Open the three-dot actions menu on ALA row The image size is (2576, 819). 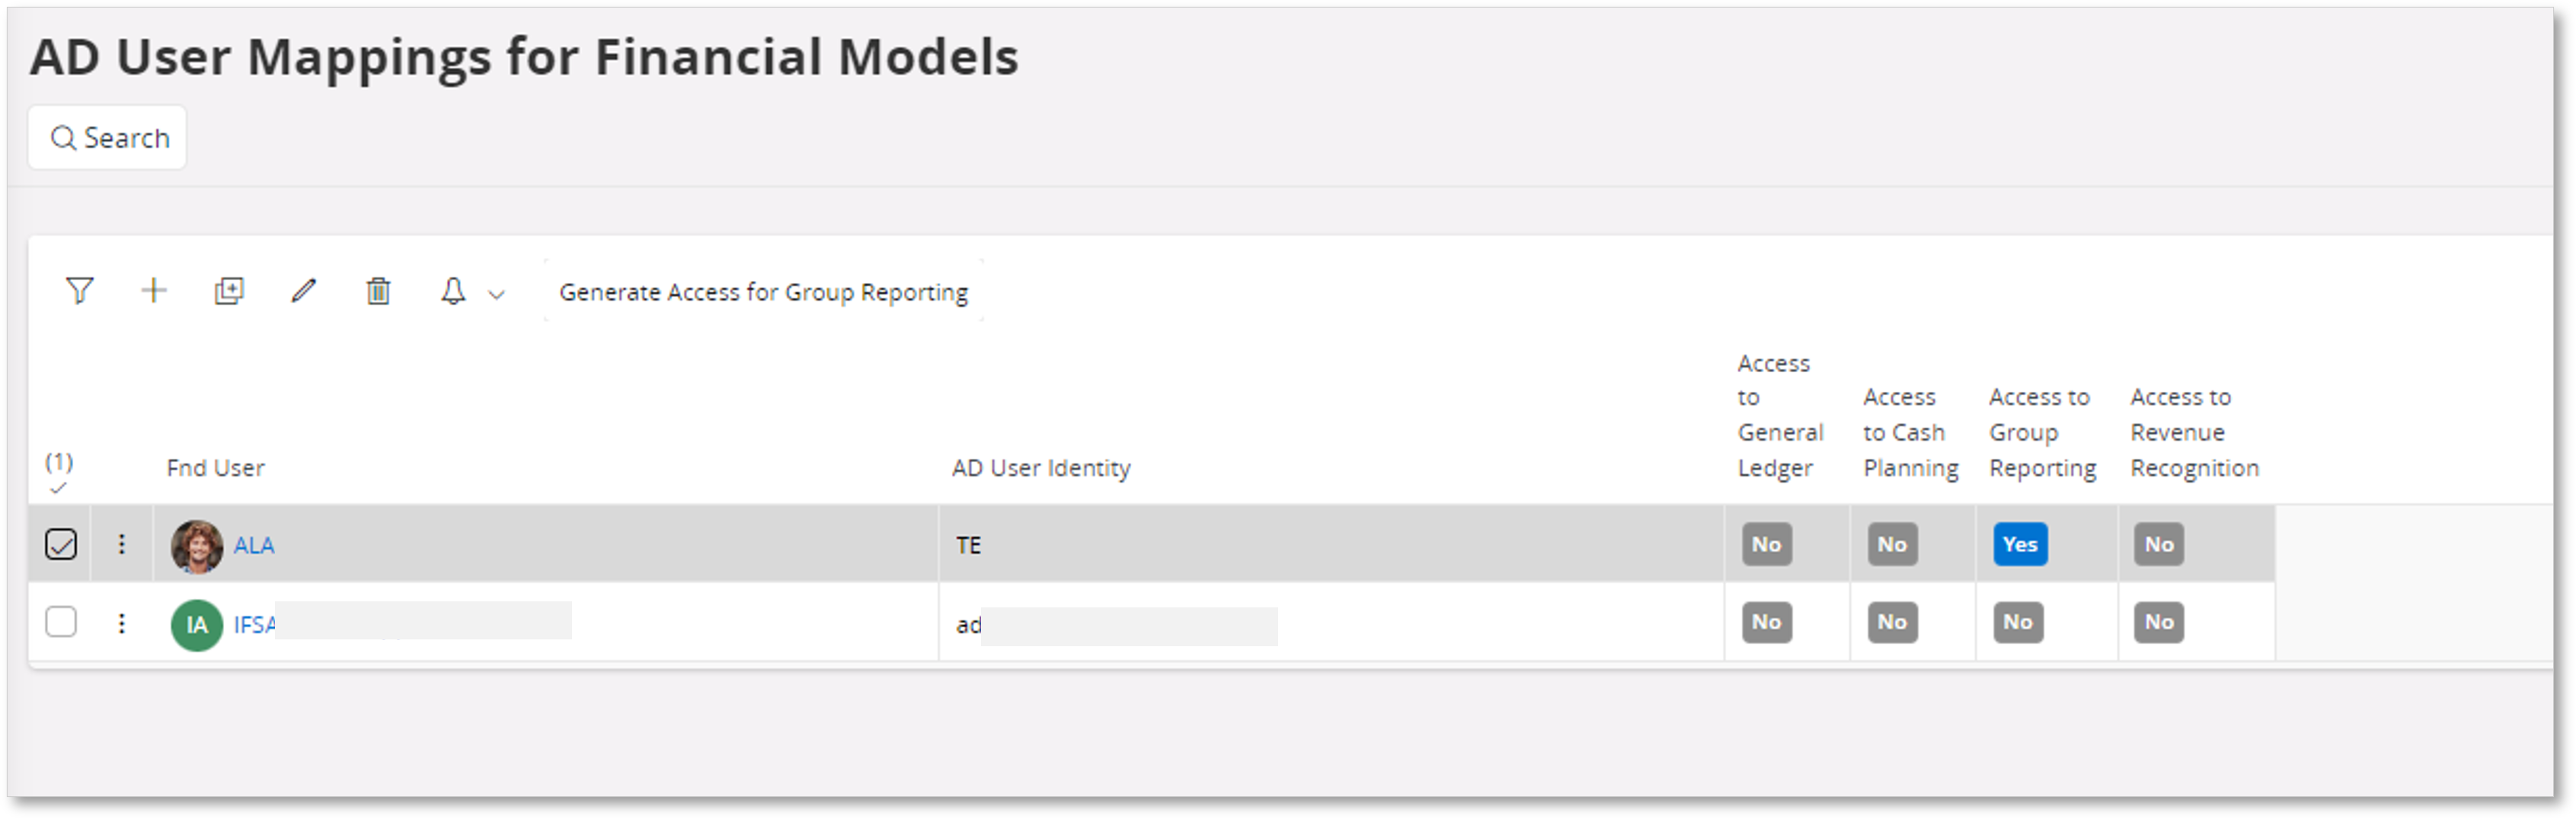(x=121, y=544)
